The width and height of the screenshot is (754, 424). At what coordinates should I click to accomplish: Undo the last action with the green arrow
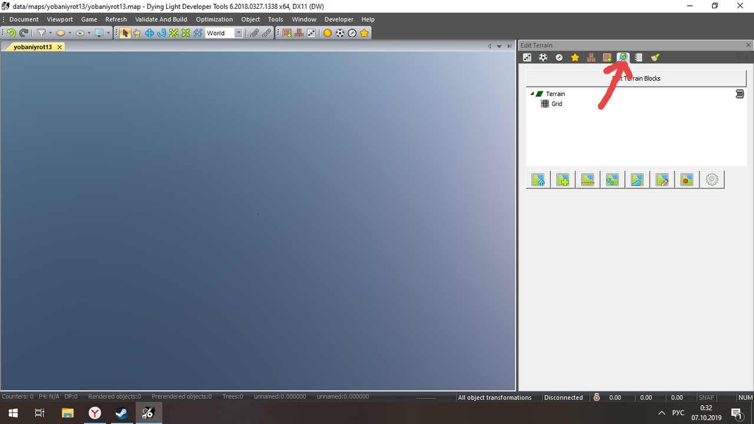[x=11, y=33]
